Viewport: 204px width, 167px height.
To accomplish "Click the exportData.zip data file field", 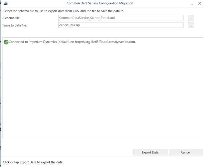I will point(121,25).
